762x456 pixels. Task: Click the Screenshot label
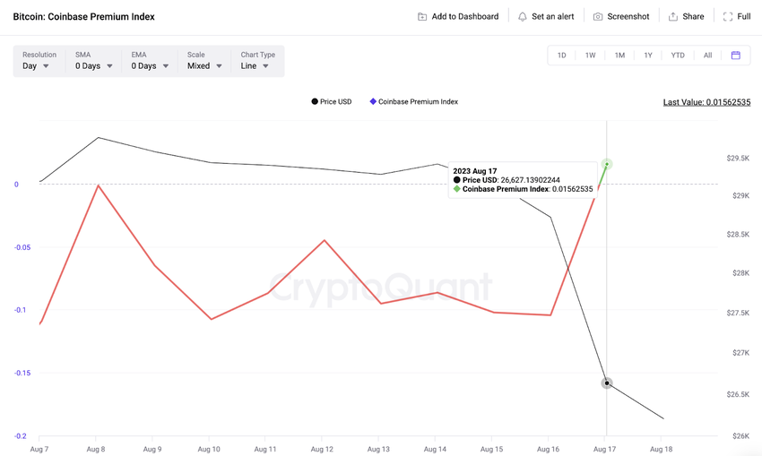628,16
